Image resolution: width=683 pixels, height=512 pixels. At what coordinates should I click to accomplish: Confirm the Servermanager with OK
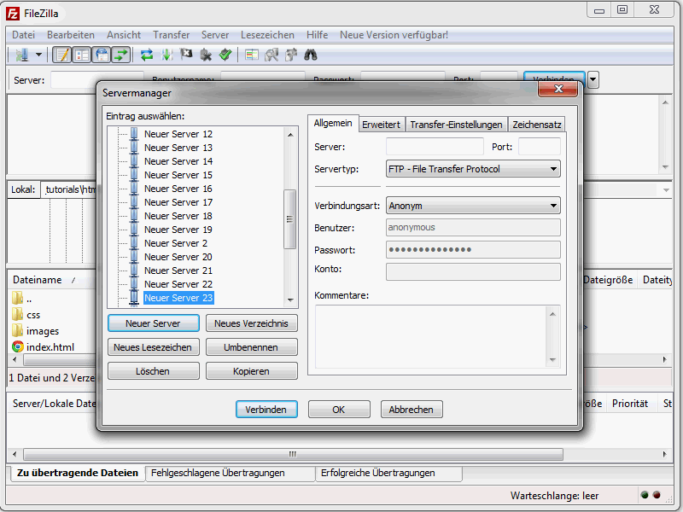[339, 410]
